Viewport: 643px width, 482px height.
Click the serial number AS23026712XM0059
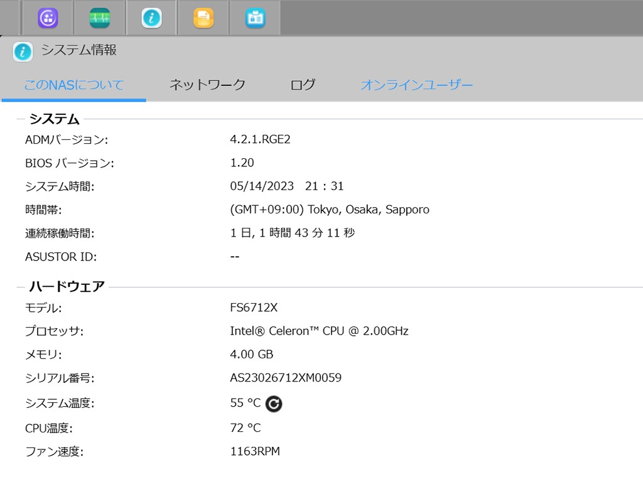click(x=286, y=378)
